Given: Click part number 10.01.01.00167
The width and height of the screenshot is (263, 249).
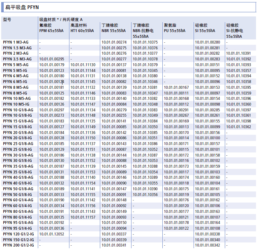Looking at the screenshot, I should coord(176,88).
